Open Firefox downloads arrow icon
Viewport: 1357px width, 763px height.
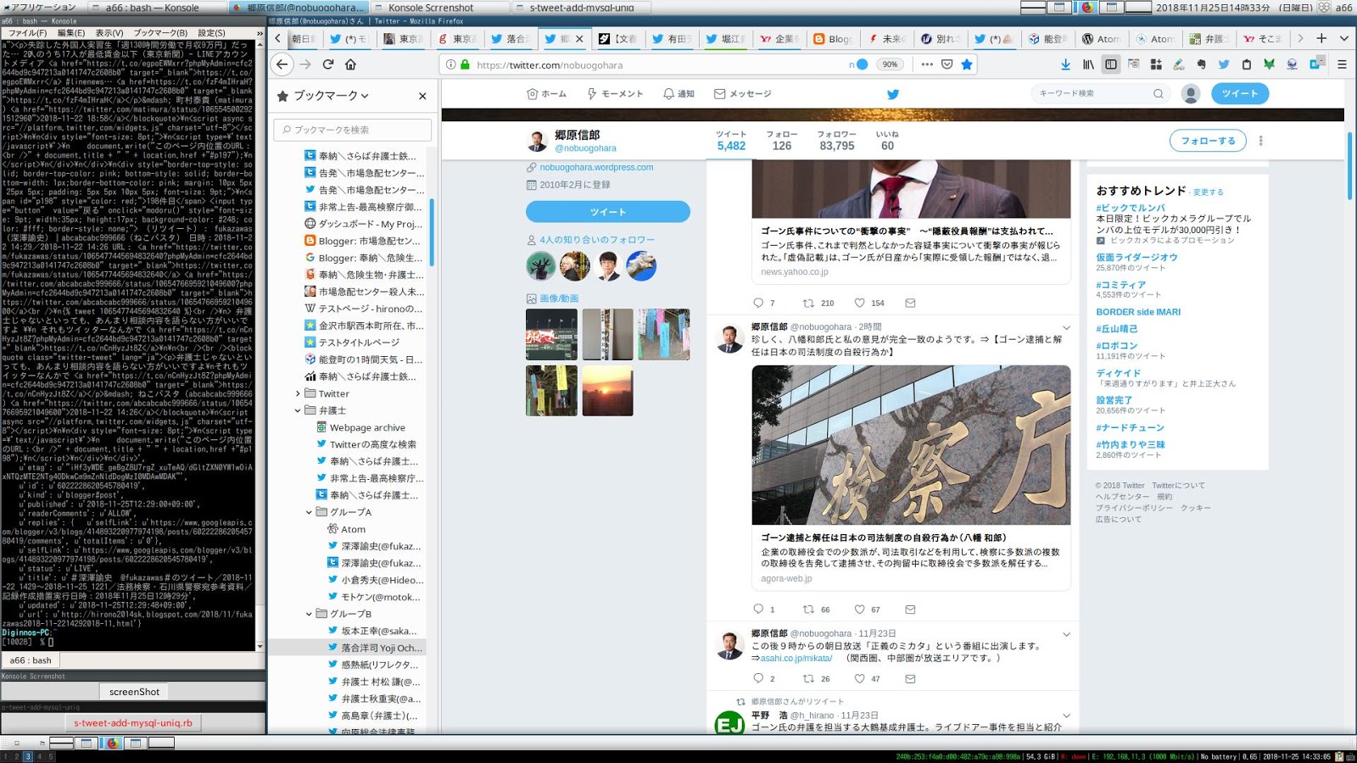pyautogui.click(x=1065, y=64)
